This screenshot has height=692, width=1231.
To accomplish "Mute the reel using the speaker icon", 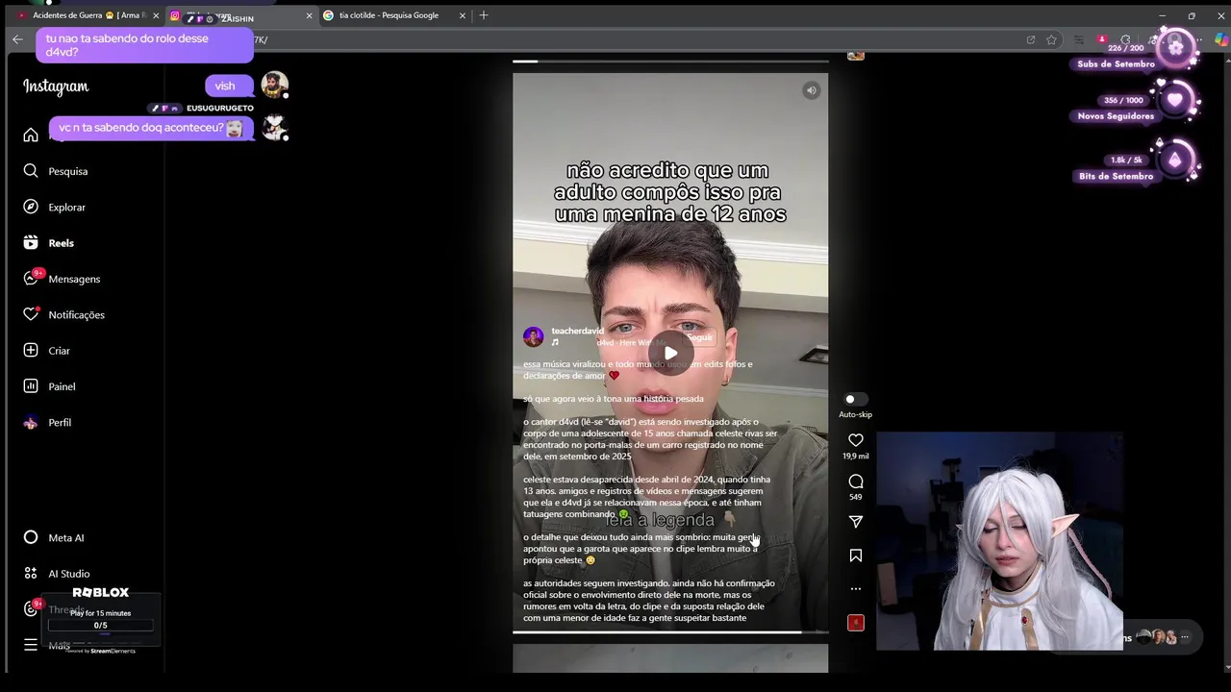I will tap(811, 90).
